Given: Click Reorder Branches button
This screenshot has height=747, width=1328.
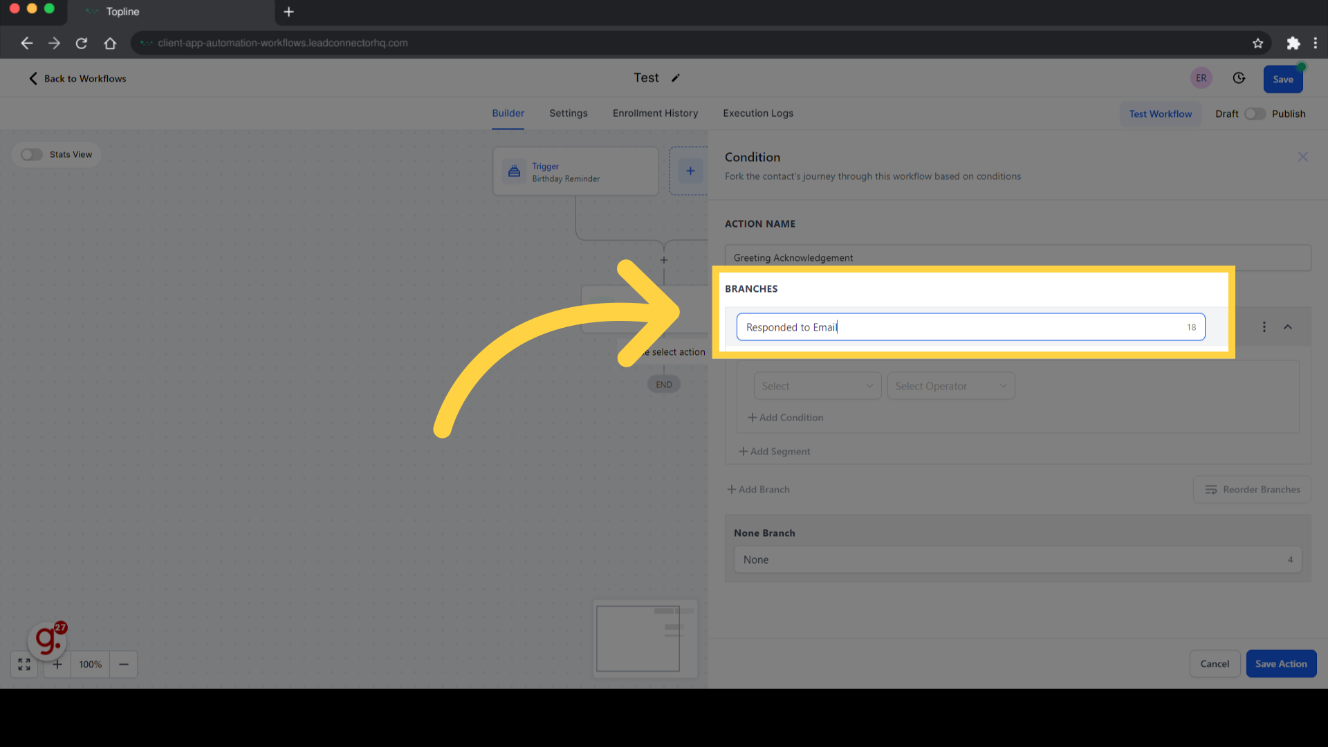Looking at the screenshot, I should [x=1252, y=490].
